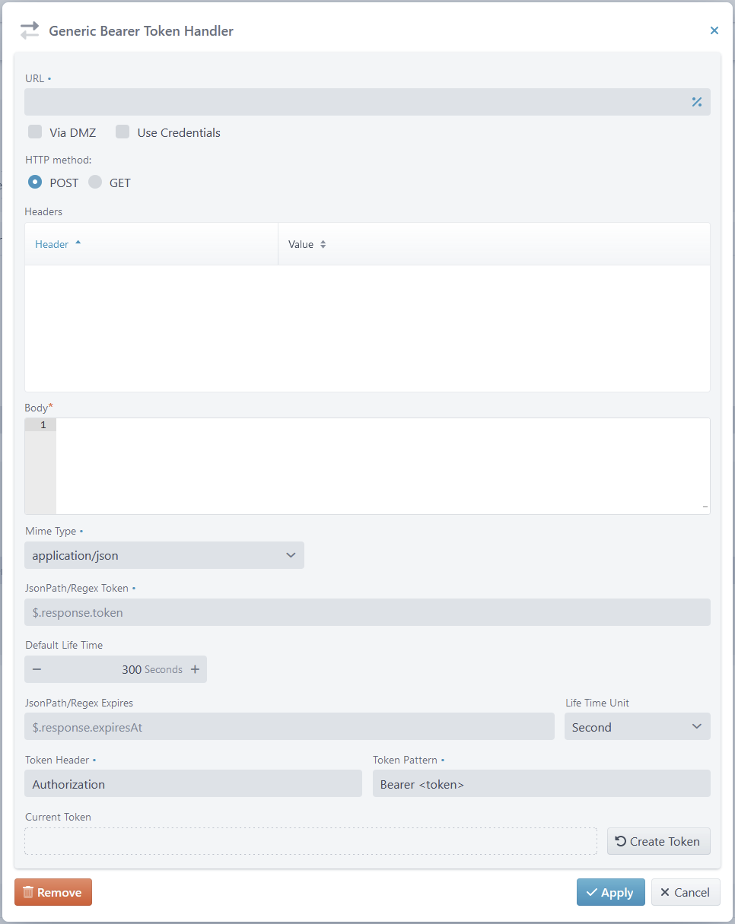
Task: Click the Apply button
Action: pos(610,892)
